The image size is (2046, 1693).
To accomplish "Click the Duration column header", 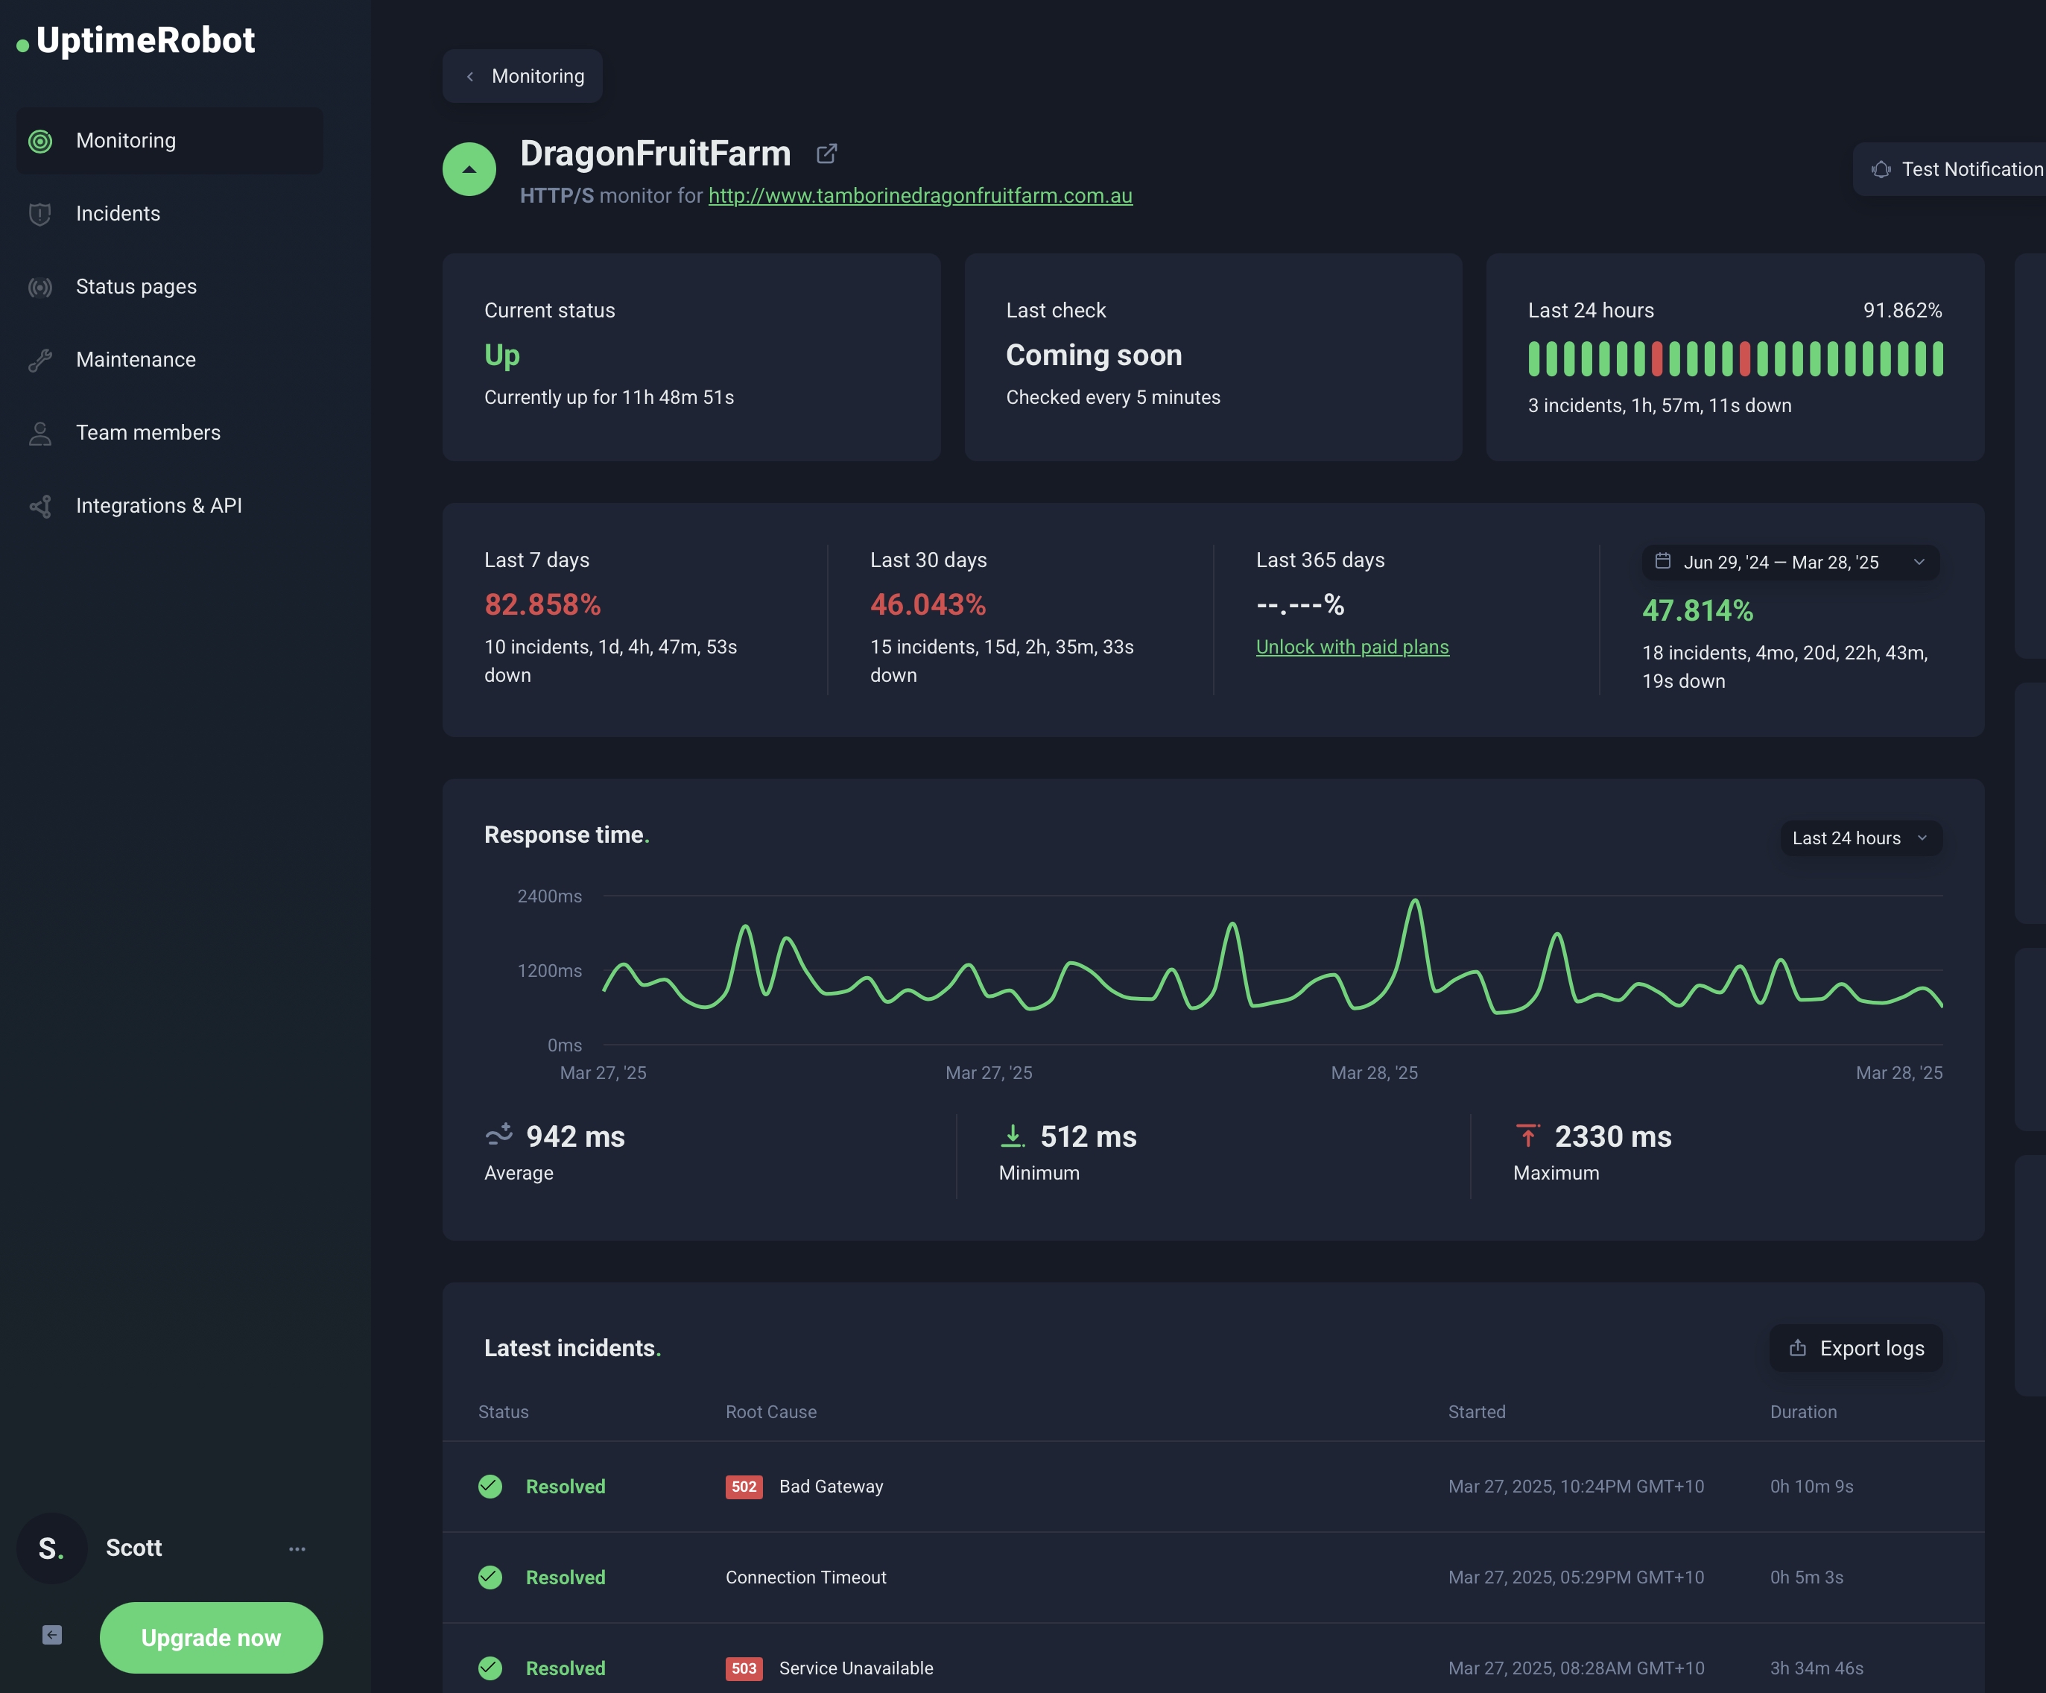I will 1803,1411.
